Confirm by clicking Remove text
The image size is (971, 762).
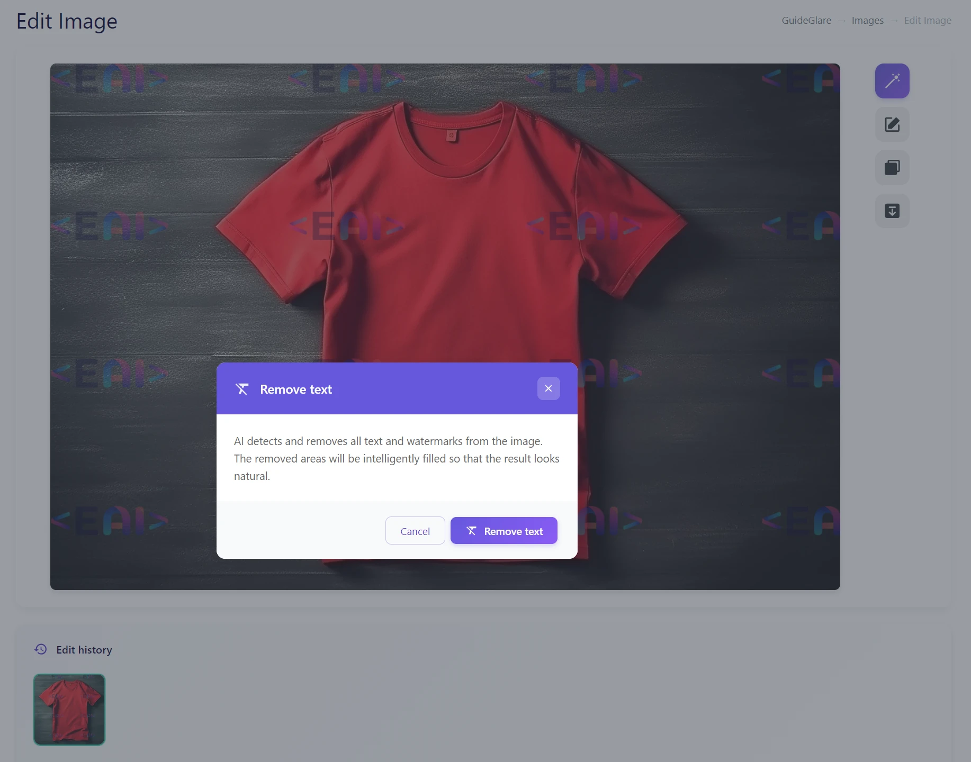[x=504, y=531]
